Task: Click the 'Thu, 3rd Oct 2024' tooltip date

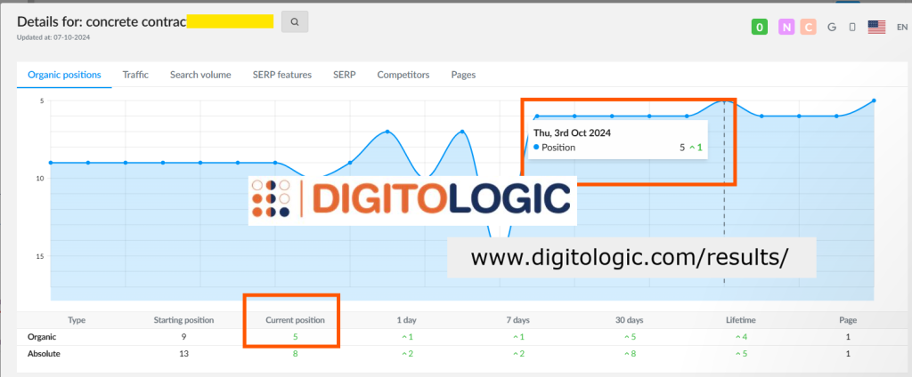Action: pyautogui.click(x=573, y=132)
